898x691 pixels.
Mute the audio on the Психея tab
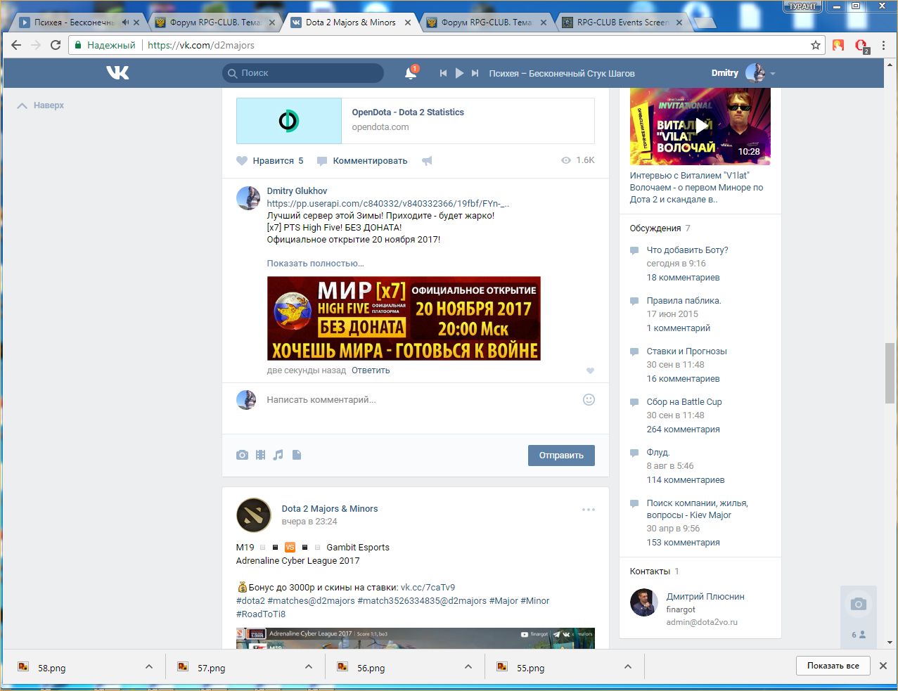click(125, 22)
